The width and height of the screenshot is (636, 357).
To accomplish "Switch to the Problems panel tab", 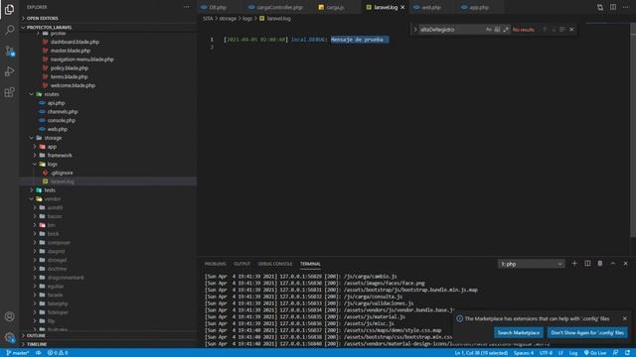I will pyautogui.click(x=215, y=264).
